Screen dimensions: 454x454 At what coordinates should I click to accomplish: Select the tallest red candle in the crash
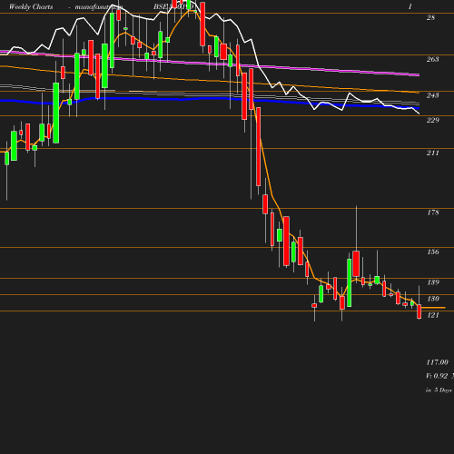pyautogui.click(x=258, y=146)
